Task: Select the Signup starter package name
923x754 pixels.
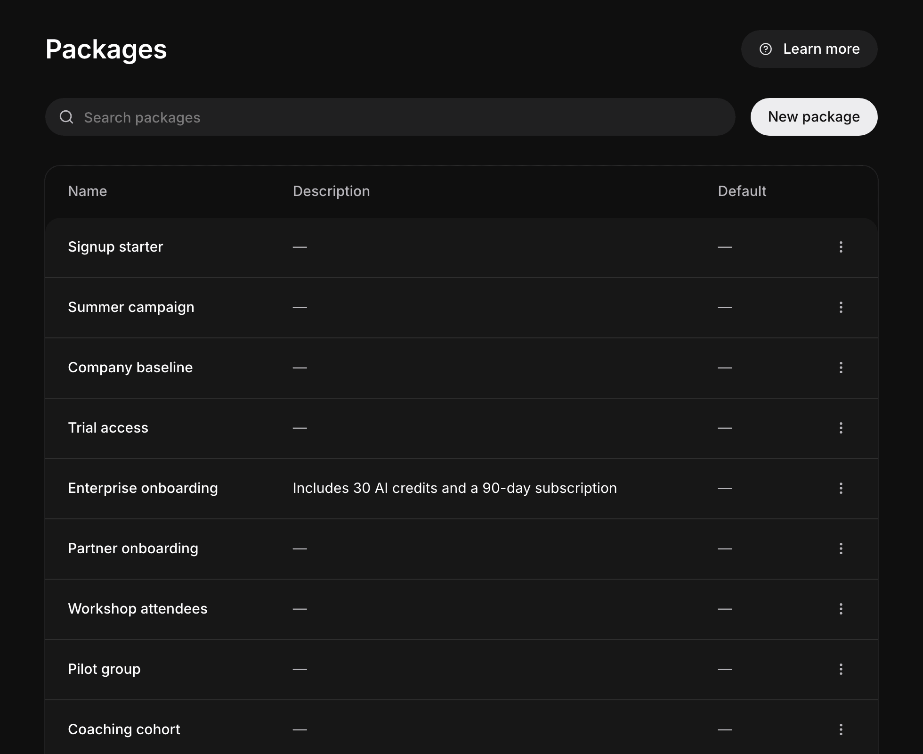Action: tap(115, 247)
